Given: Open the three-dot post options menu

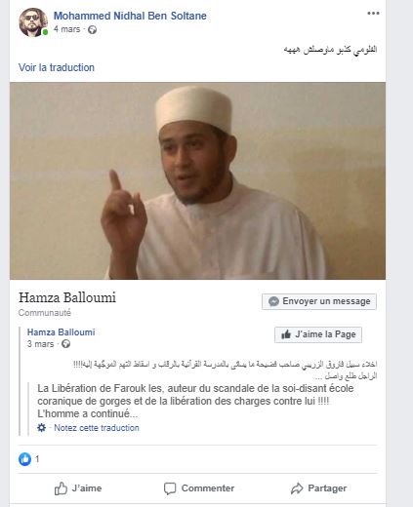Looking at the screenshot, I should point(373,14).
